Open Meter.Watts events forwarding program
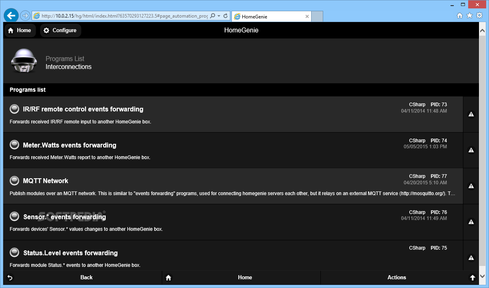 (x=233, y=150)
